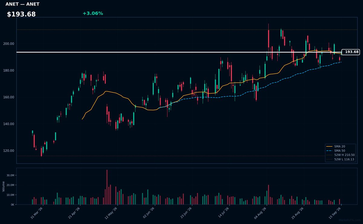Click the $193.68 current price header

21,14
